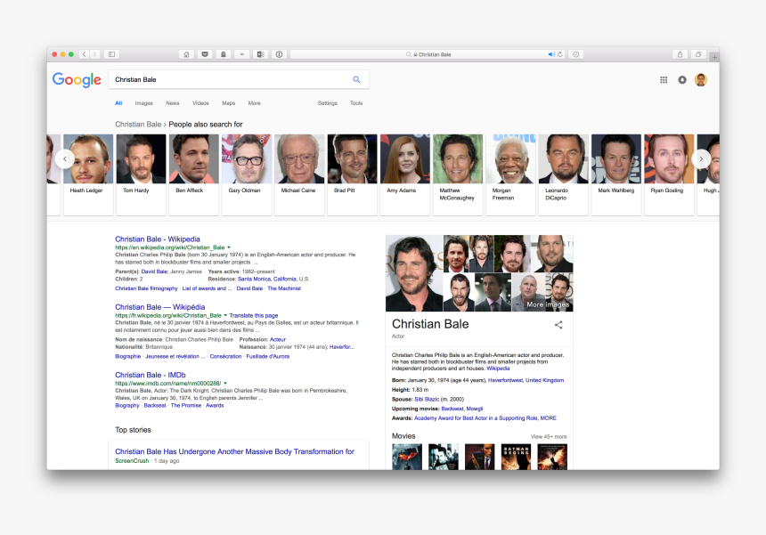Viewport: 766px width, 535px height.
Task: Click the blue search magnifier icon
Action: coord(356,80)
